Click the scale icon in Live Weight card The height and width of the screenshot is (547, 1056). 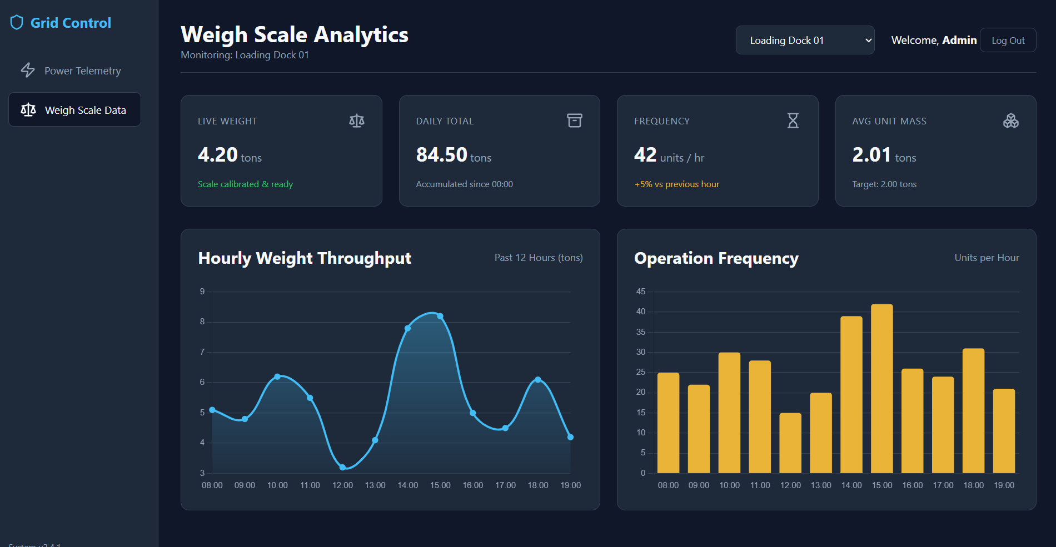click(x=357, y=121)
